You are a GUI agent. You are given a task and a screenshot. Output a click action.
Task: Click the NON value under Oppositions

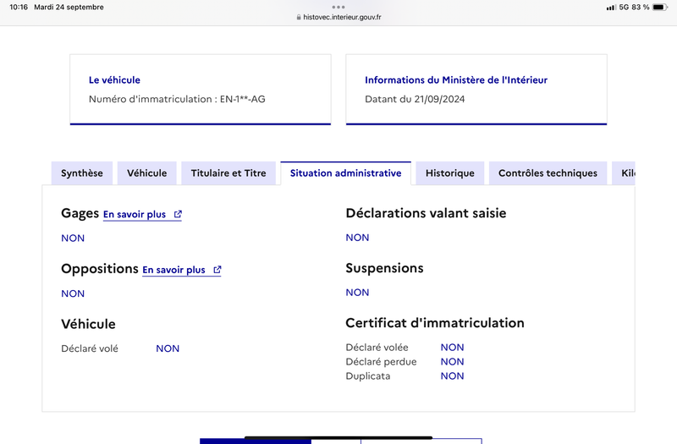click(73, 293)
